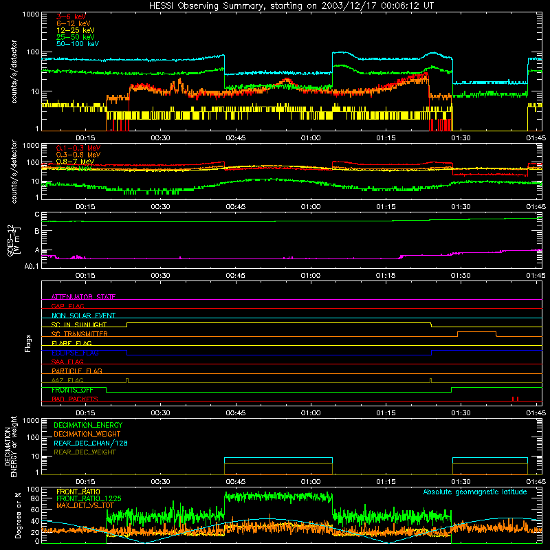Image resolution: width=550 pixels, height=550 pixels.
Task: Click the A0.1 tick label on GOES plot
Action: coord(32,266)
